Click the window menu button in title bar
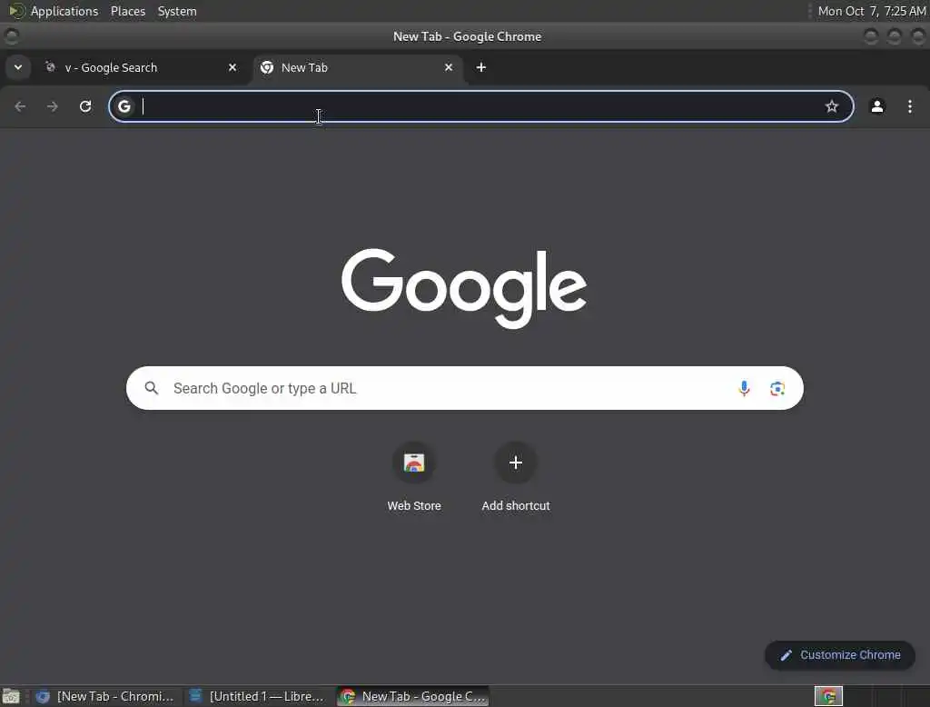This screenshot has width=930, height=707. click(x=11, y=36)
